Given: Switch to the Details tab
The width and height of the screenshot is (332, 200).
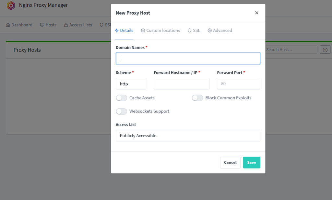Looking at the screenshot, I should click(x=124, y=30).
